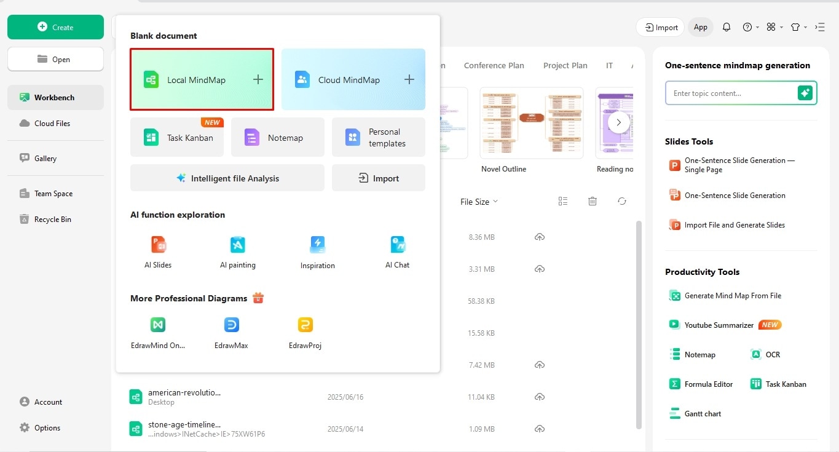Switch to Project Plan template tab

pyautogui.click(x=565, y=65)
